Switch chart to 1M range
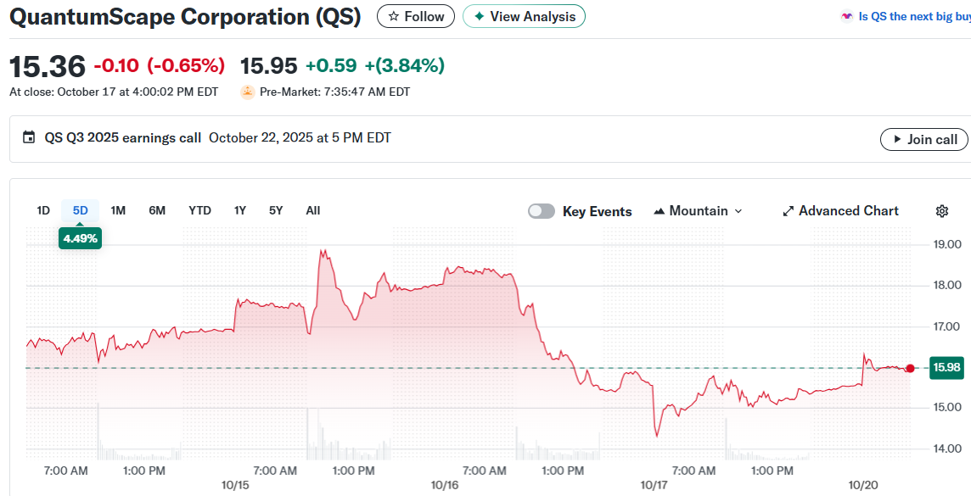 [x=118, y=210]
